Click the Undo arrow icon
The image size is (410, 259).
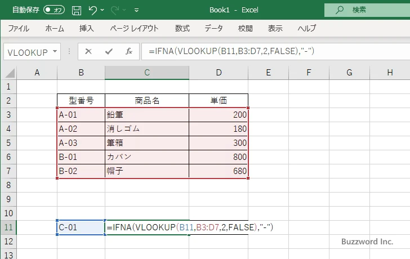click(x=92, y=10)
